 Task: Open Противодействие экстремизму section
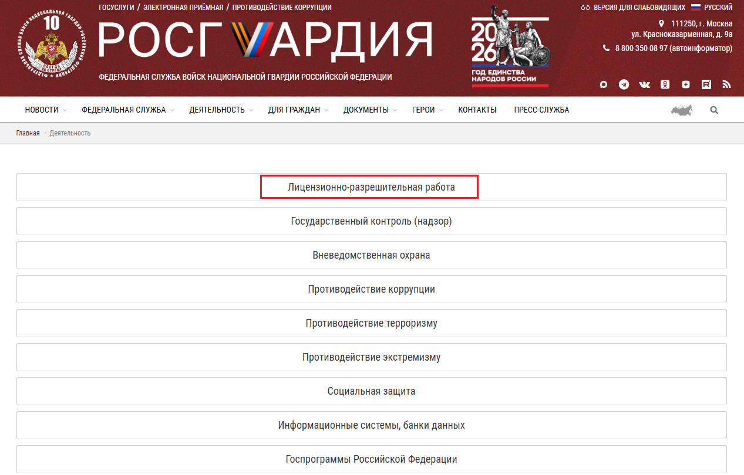click(372, 357)
